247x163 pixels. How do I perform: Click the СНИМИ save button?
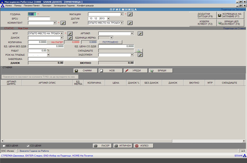tap(85, 71)
